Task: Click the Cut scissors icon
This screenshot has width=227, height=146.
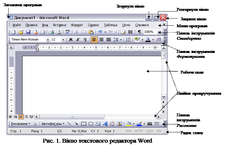Action: [76, 32]
